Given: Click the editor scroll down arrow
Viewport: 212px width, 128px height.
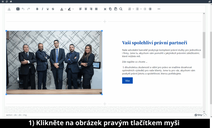Looking at the screenshot, I should click(x=204, y=112).
